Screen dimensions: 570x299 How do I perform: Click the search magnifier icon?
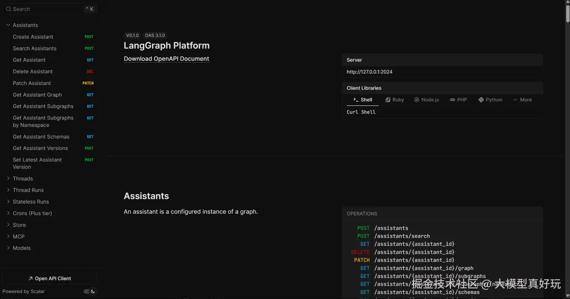tap(8, 9)
